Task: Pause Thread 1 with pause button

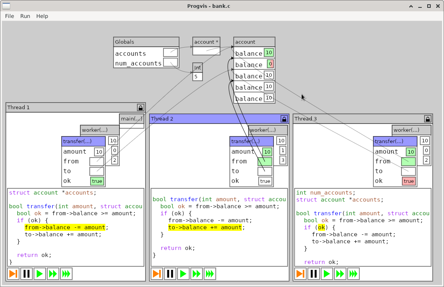Action: pos(27,274)
